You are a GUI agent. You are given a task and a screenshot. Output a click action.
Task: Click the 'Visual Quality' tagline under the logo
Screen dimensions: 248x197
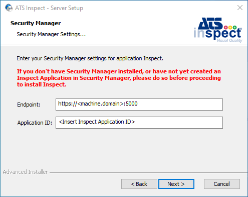[x=229, y=40]
